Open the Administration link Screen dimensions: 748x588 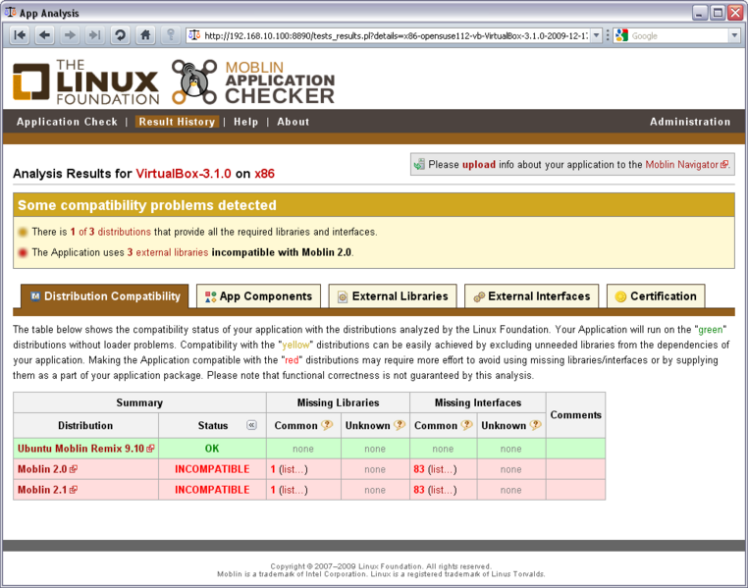tap(690, 122)
